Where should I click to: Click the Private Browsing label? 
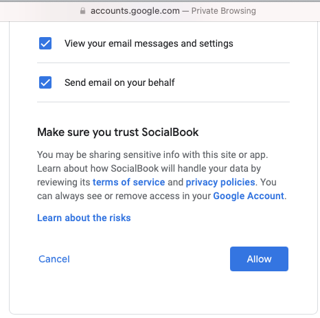tap(224, 11)
